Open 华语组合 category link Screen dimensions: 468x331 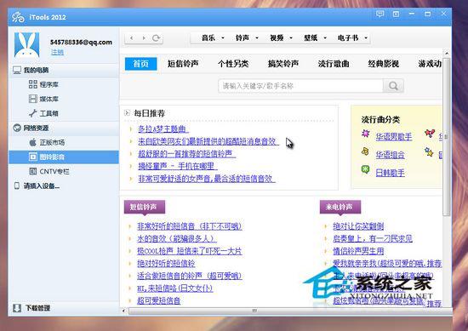(x=390, y=155)
